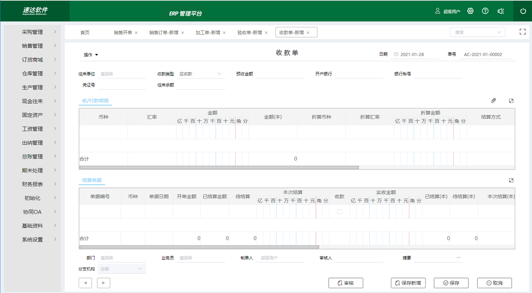Viewport: 532px width, 293px height.
Task: Click the paperclip attachment icon
Action: point(494,101)
